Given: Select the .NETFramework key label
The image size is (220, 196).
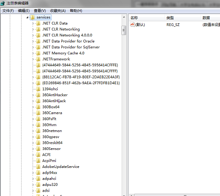Looking at the screenshot, I should pos(56,59).
